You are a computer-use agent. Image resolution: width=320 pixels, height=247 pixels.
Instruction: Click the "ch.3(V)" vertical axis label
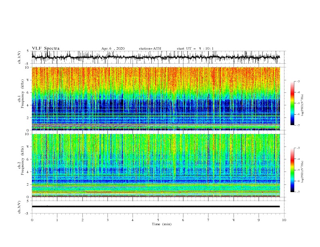point(19,207)
